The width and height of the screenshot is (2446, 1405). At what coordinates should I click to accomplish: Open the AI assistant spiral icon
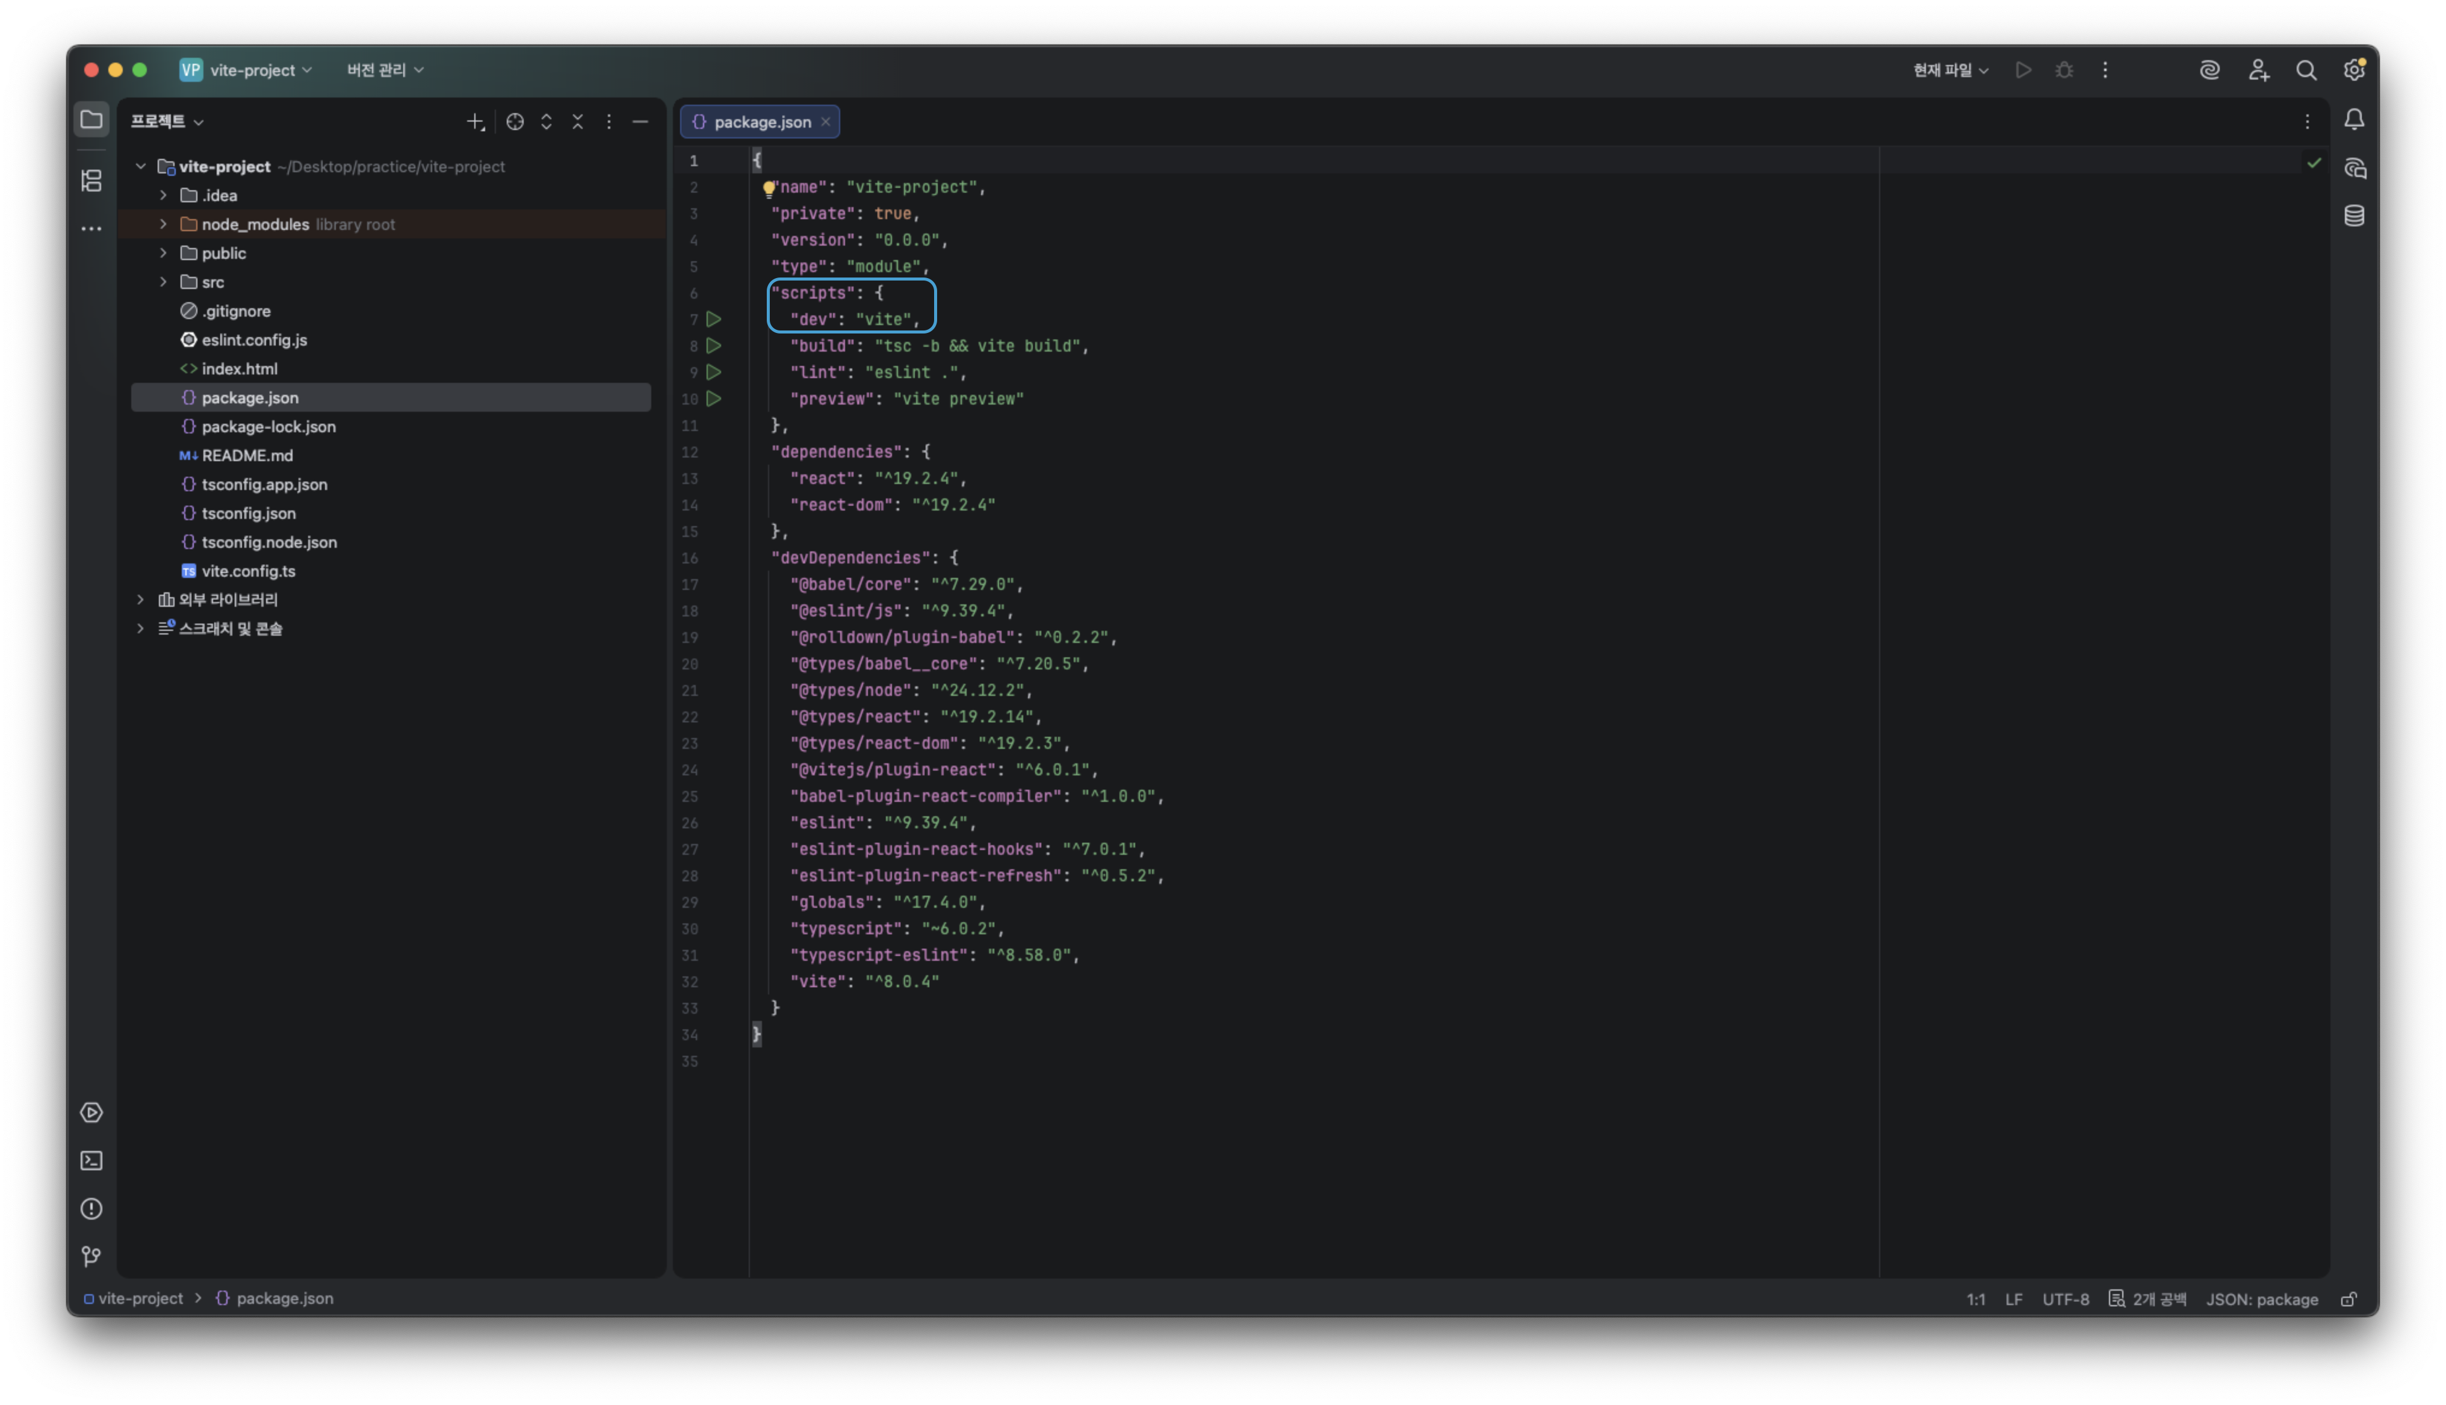tap(2209, 69)
